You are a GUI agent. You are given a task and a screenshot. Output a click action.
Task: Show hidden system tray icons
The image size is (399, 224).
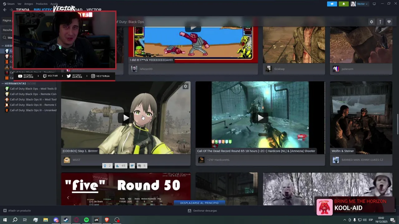pos(344,220)
